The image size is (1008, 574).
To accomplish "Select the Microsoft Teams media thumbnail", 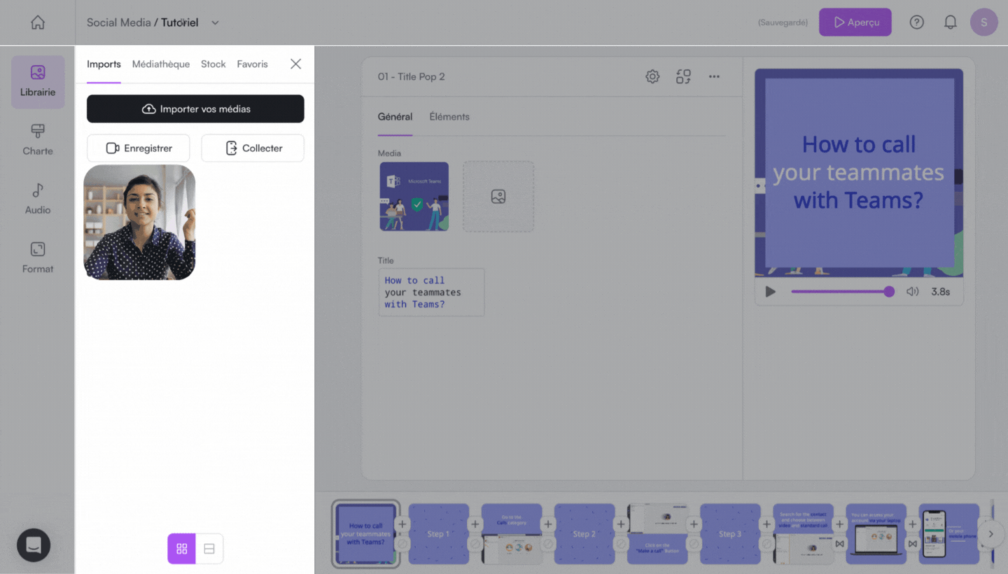I will 414,197.
